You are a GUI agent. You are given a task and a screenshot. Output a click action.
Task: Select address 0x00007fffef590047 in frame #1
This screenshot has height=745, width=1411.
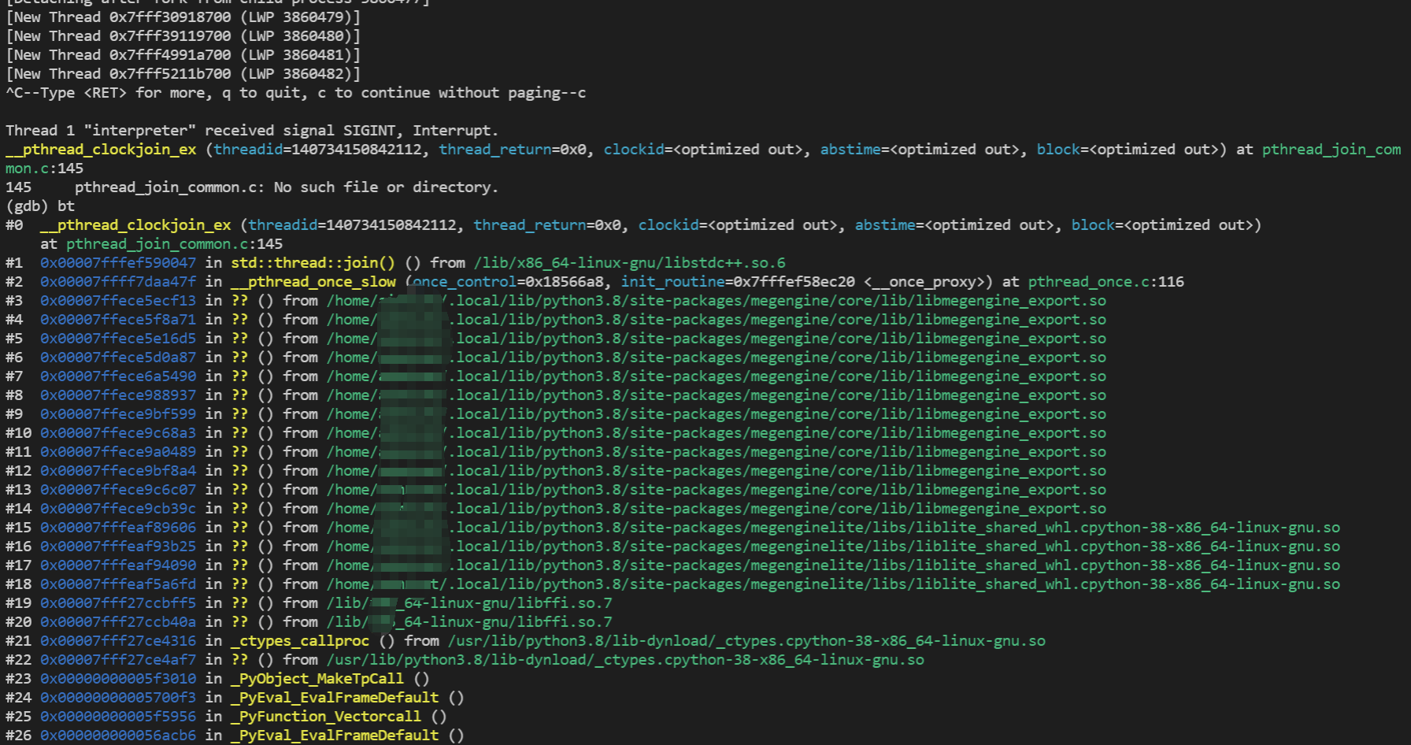click(117, 262)
